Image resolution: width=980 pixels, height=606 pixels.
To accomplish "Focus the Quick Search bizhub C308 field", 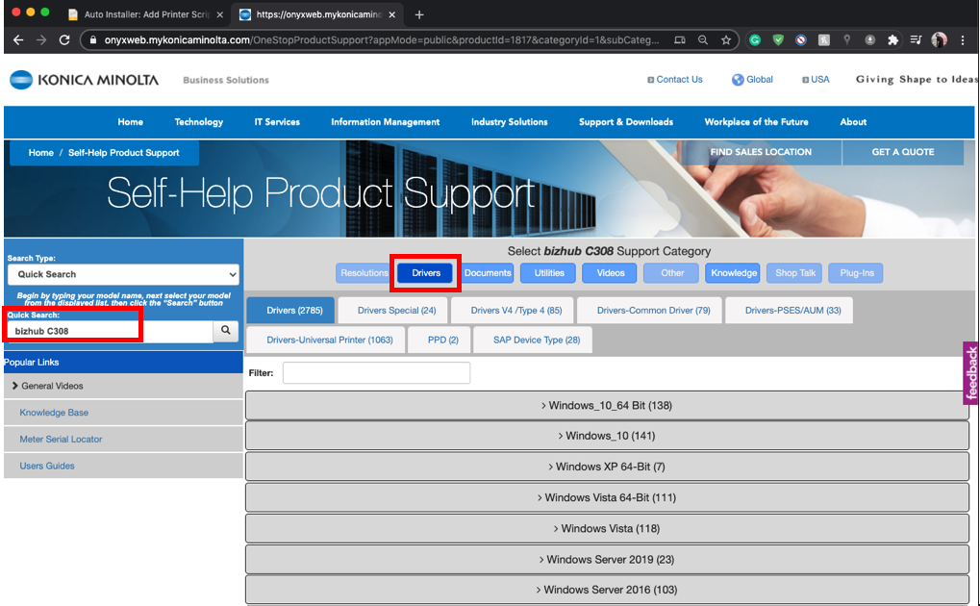I will (110, 331).
